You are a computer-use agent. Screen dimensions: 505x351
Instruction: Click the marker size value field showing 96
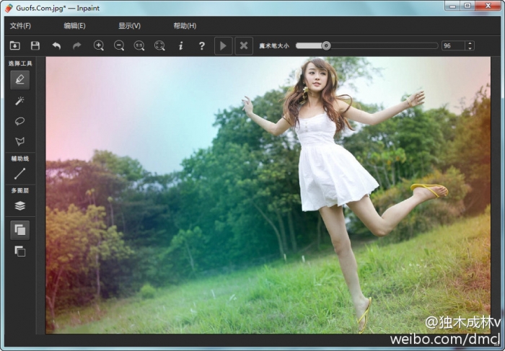tap(453, 45)
